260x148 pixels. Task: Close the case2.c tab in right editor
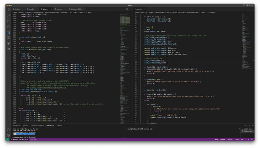(145, 9)
